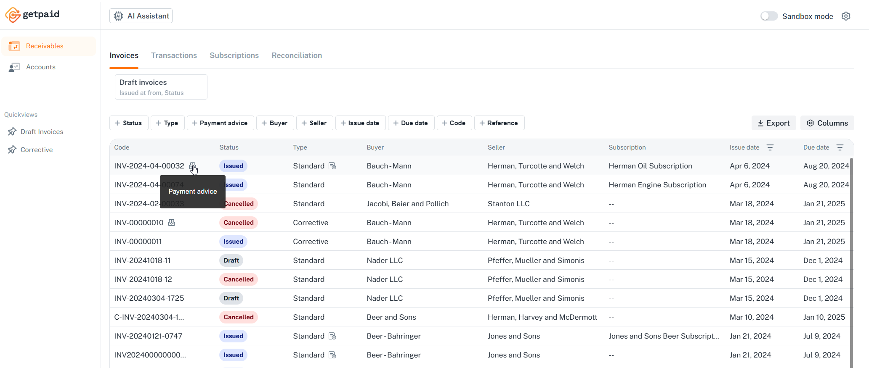Sort by Issue date filter icon

pos(770,147)
